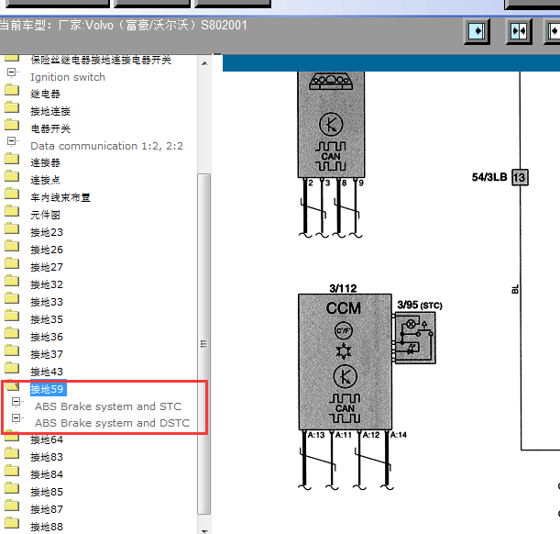This screenshot has height=534, width=560.
Task: Open the 元件图 folder icon
Action: click(x=12, y=211)
